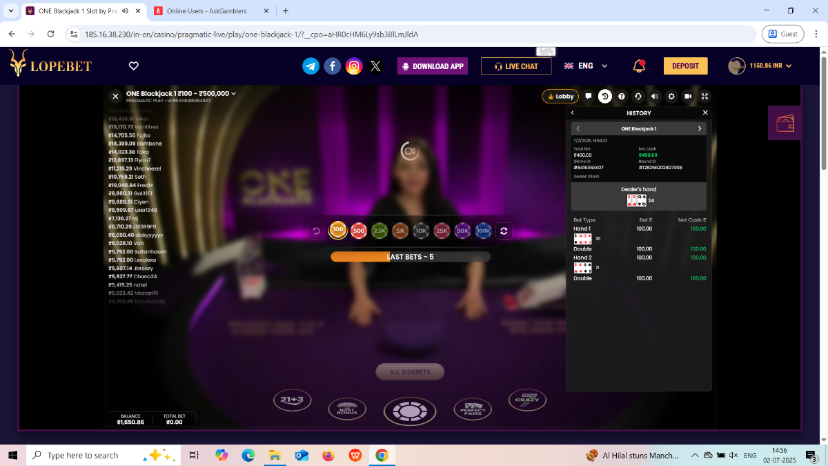This screenshot has height=466, width=828.
Task: Open File Explorer from taskbar
Action: (275, 456)
